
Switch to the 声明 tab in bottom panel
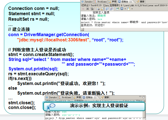click(x=77, y=97)
